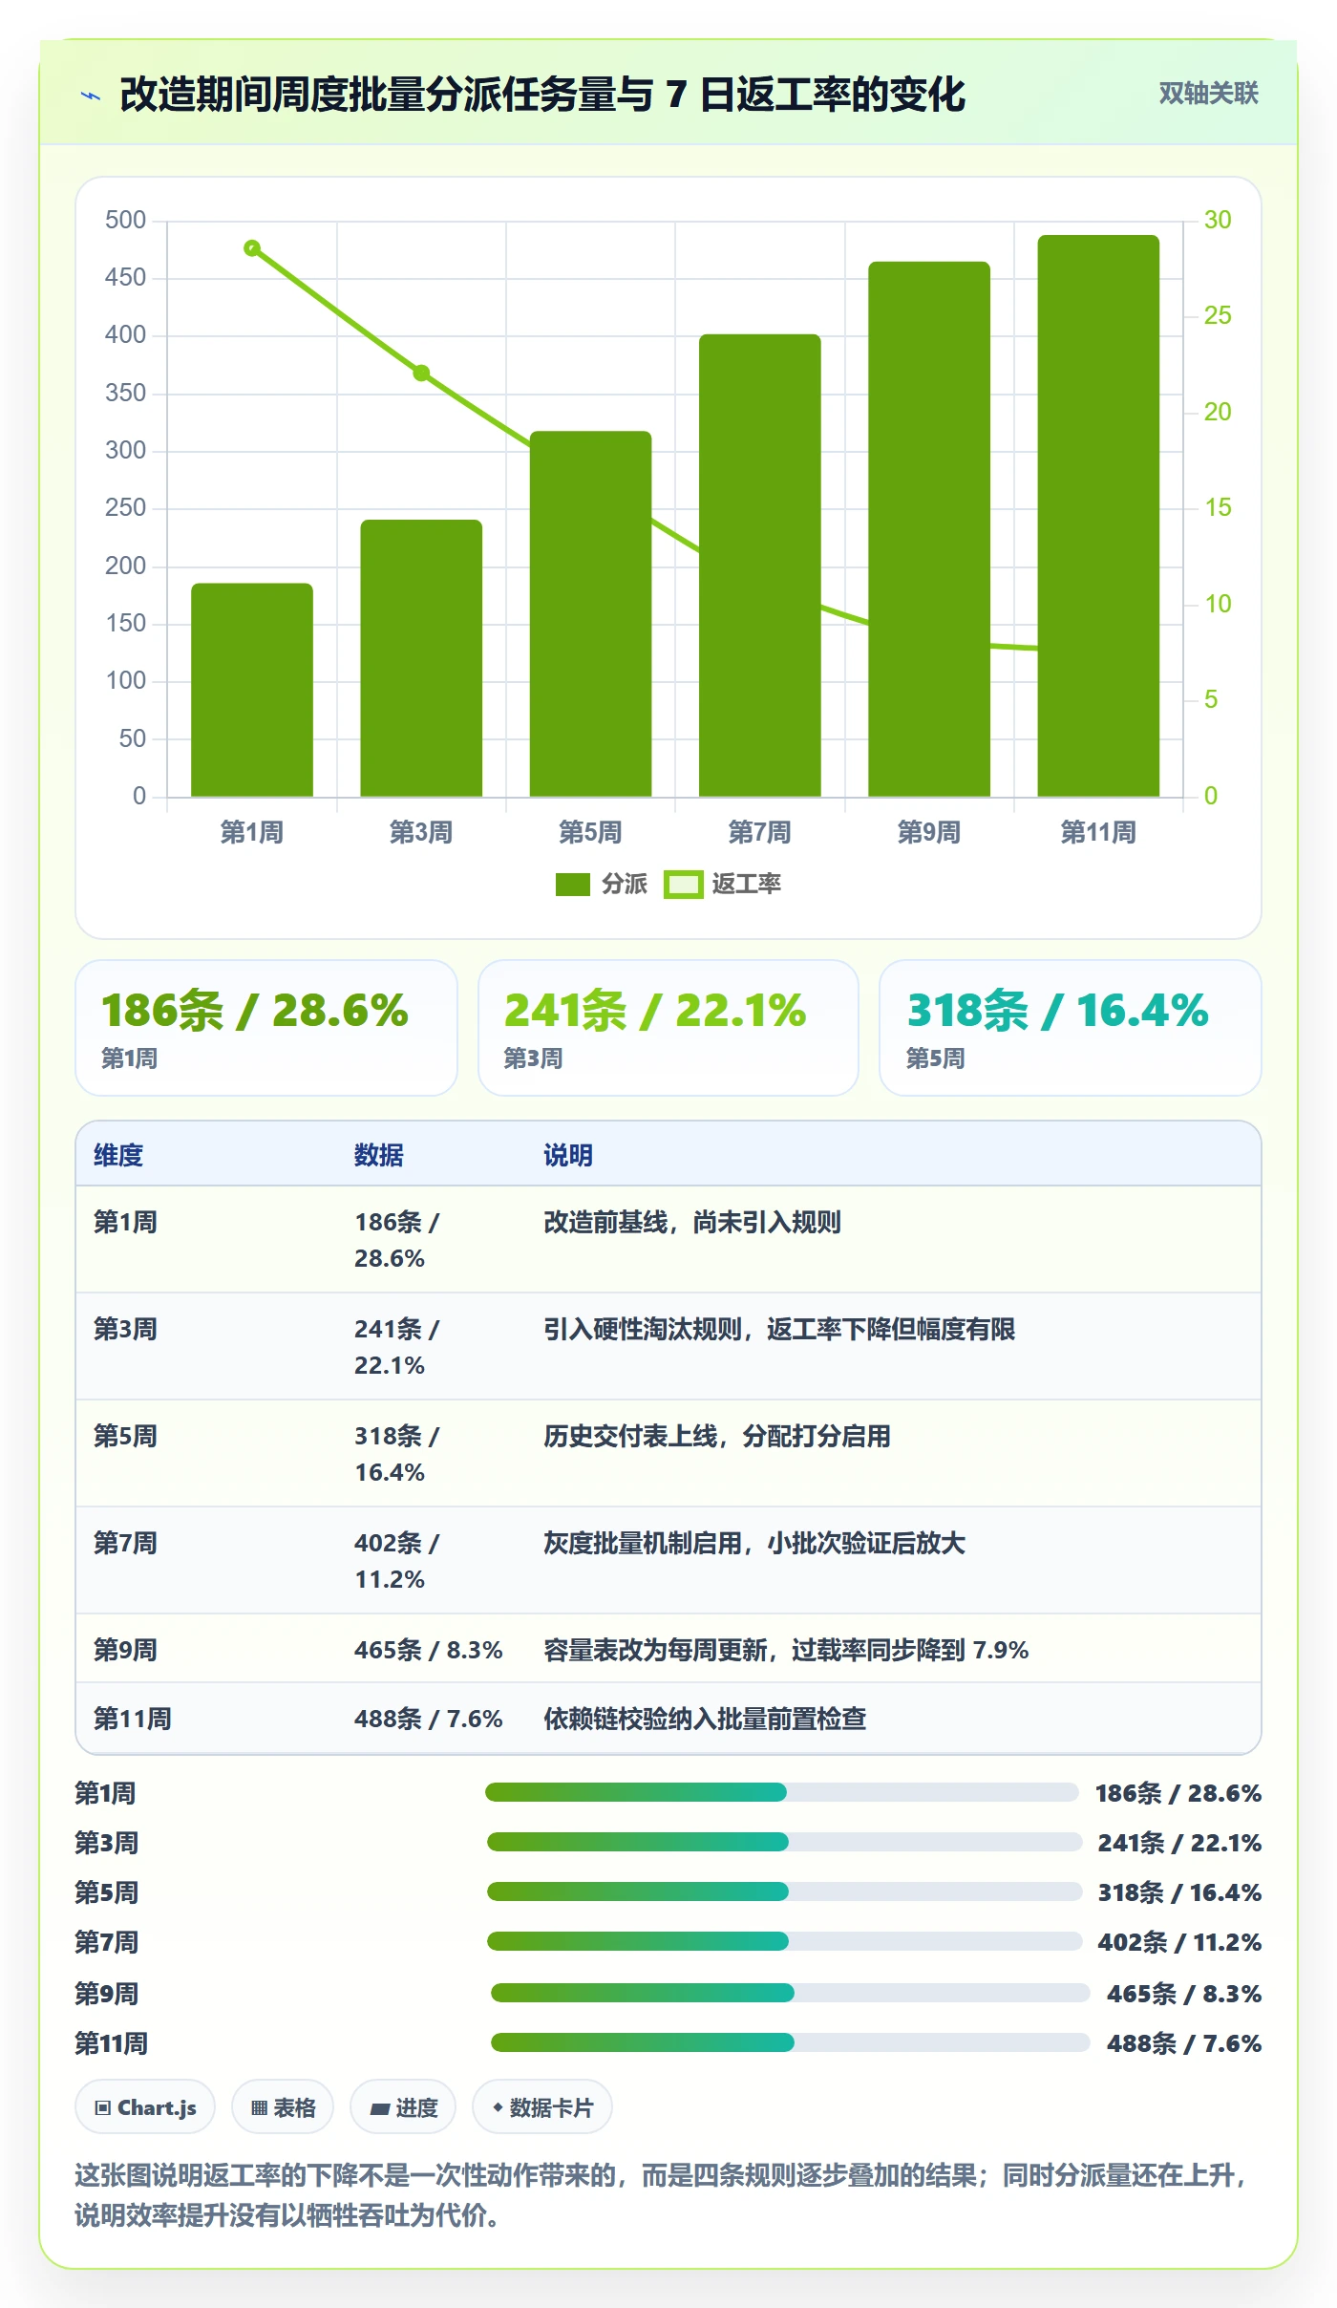Click the 数据 column header

379,1155
